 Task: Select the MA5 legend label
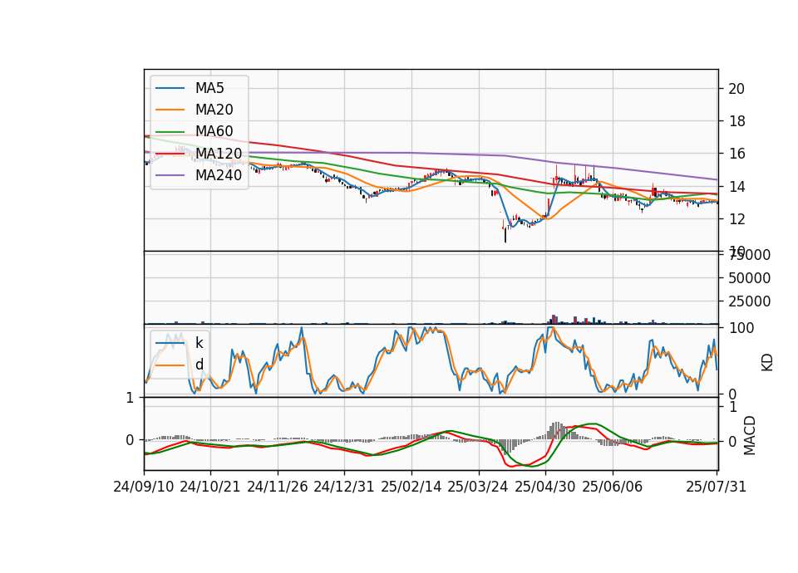click(209, 88)
